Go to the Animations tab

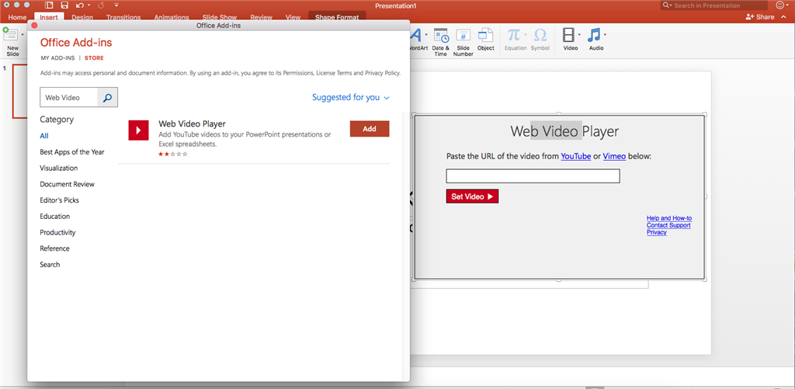pos(170,17)
